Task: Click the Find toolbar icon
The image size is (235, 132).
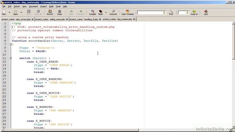Action: coord(171,12)
